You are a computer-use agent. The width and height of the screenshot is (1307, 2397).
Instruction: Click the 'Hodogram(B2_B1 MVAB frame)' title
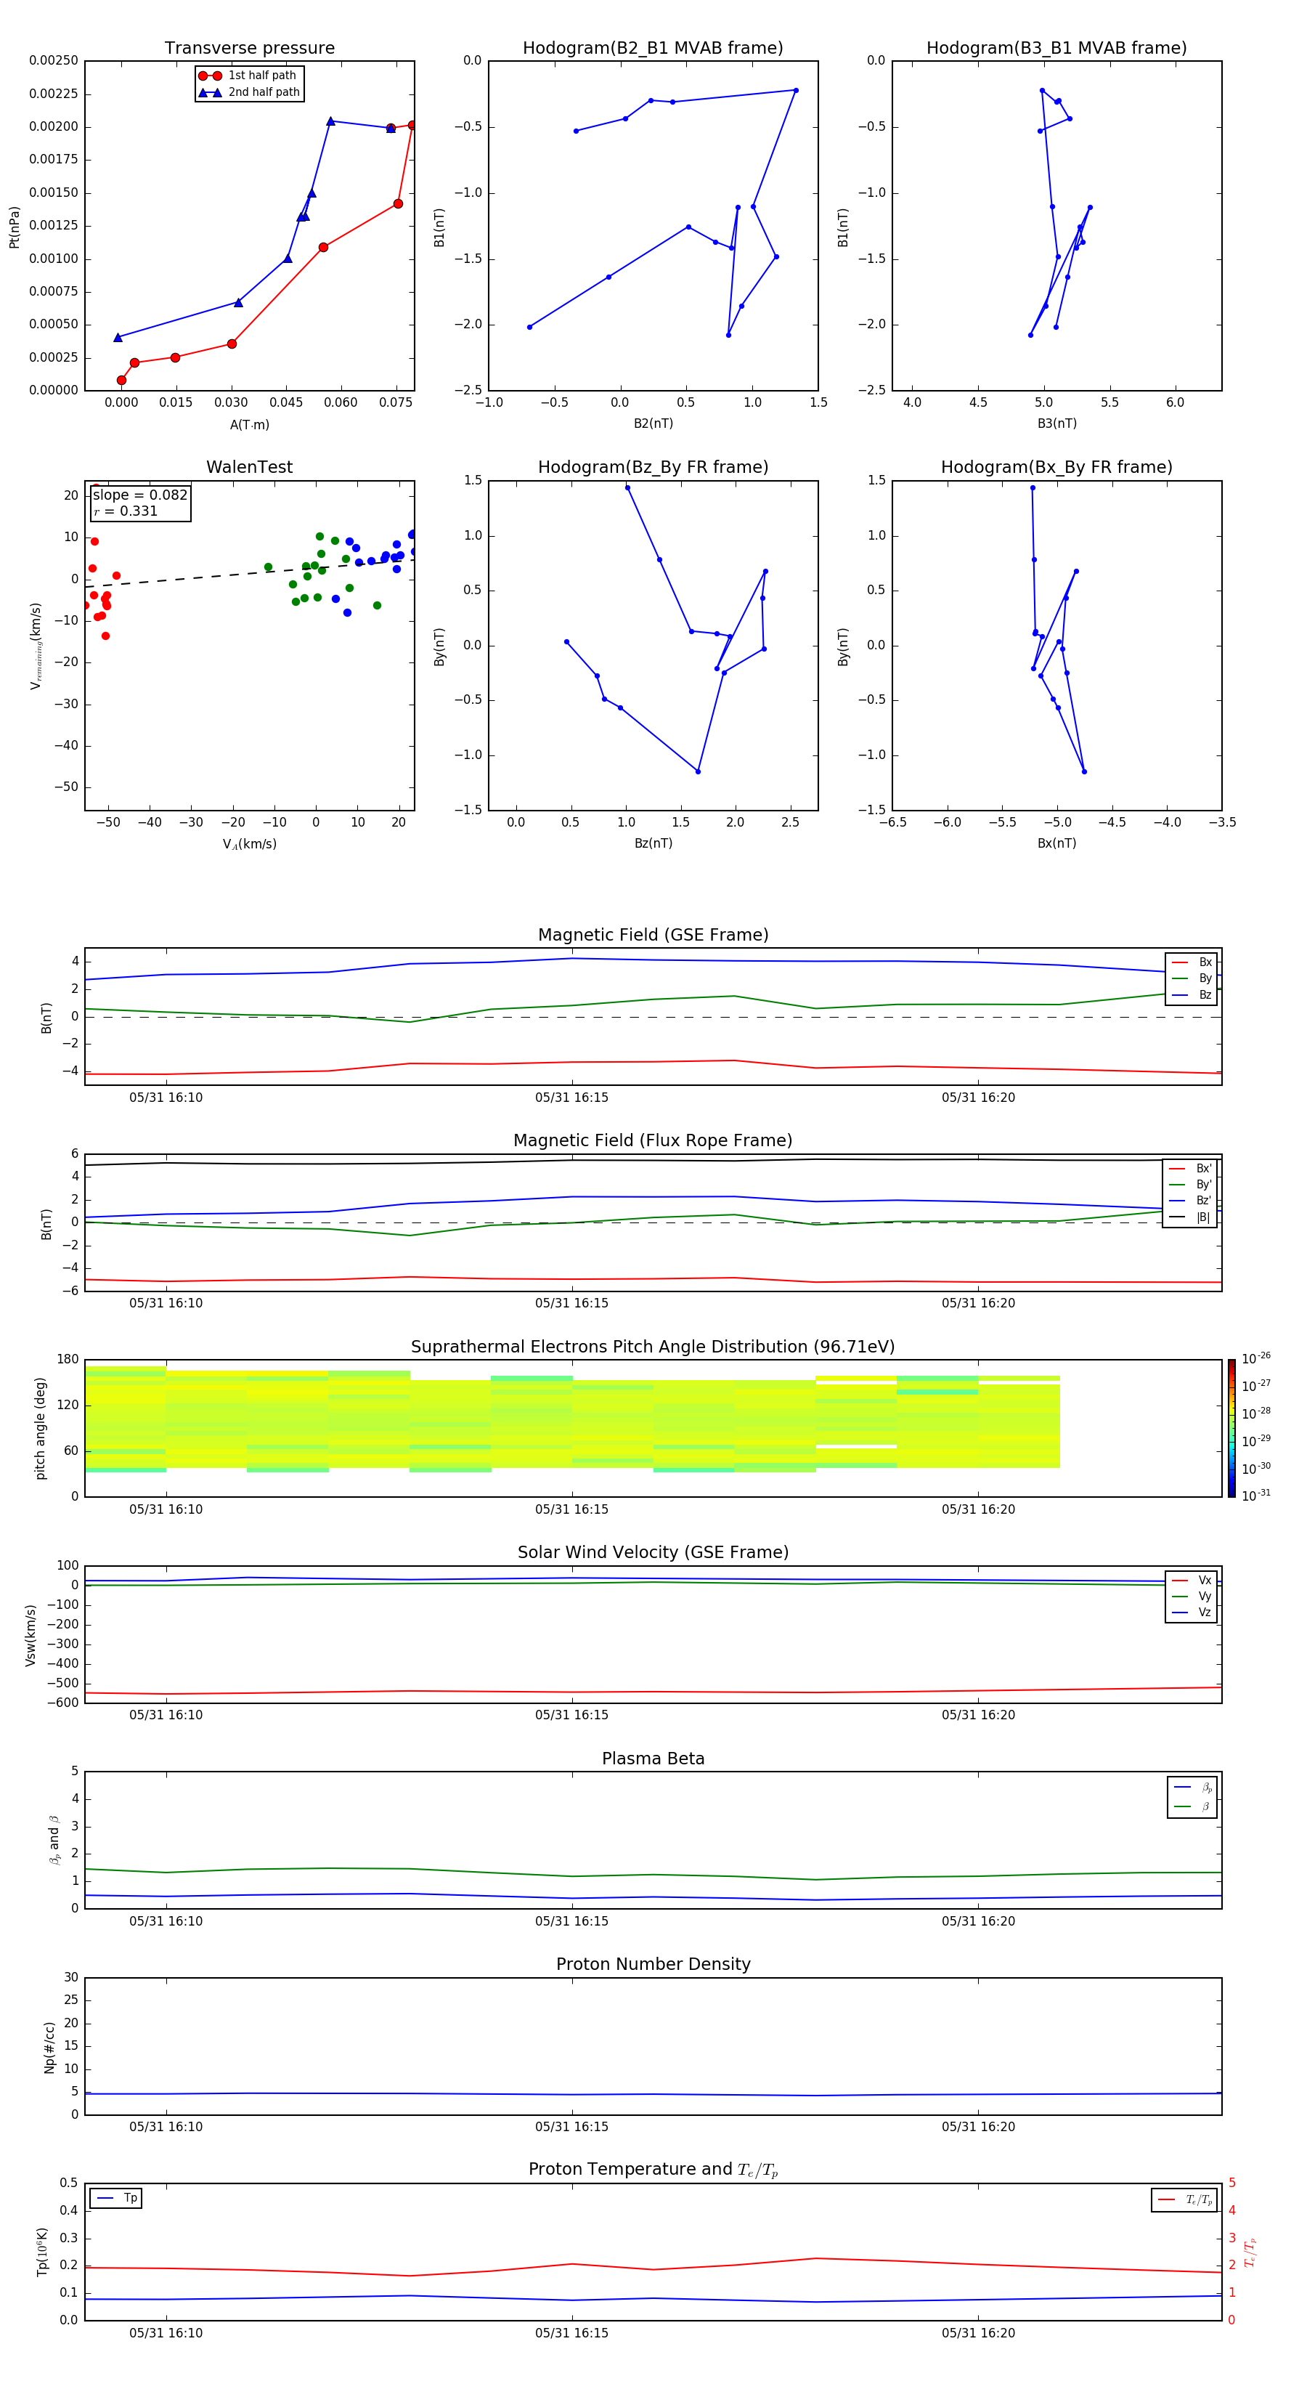[653, 49]
